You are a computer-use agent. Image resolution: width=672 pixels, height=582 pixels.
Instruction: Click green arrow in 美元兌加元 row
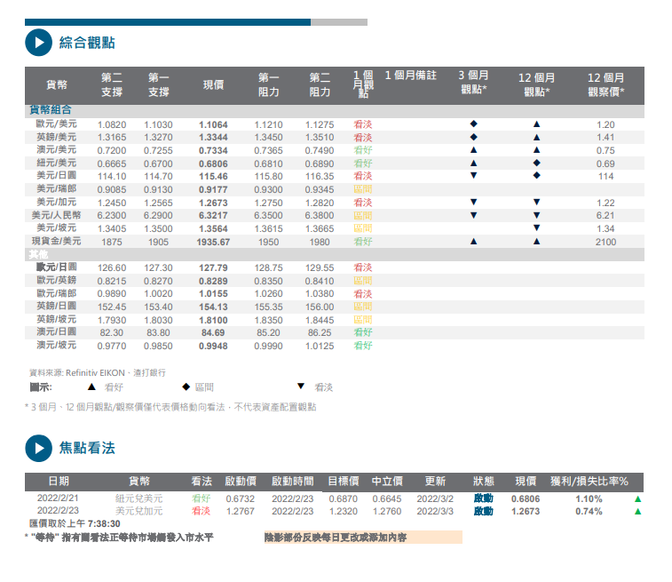636,511
